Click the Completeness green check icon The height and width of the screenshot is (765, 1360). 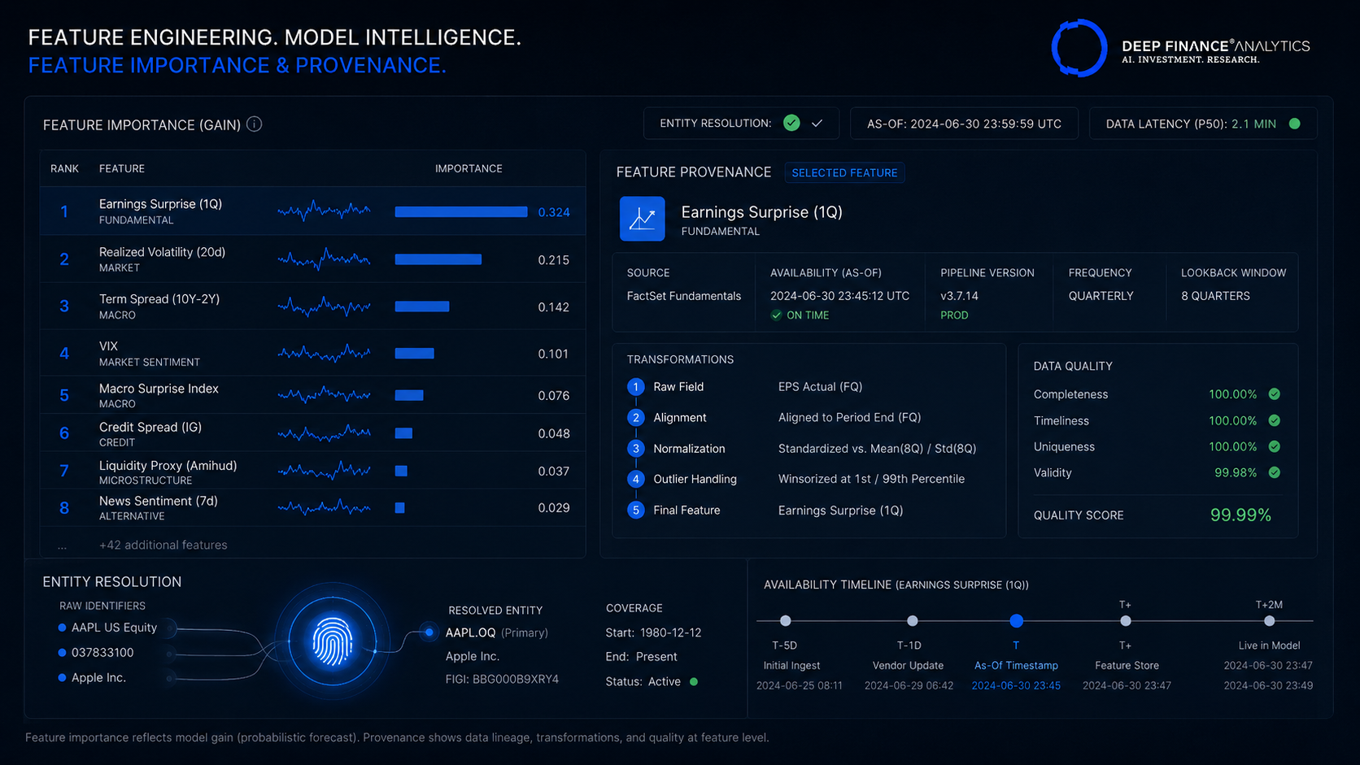click(1275, 394)
